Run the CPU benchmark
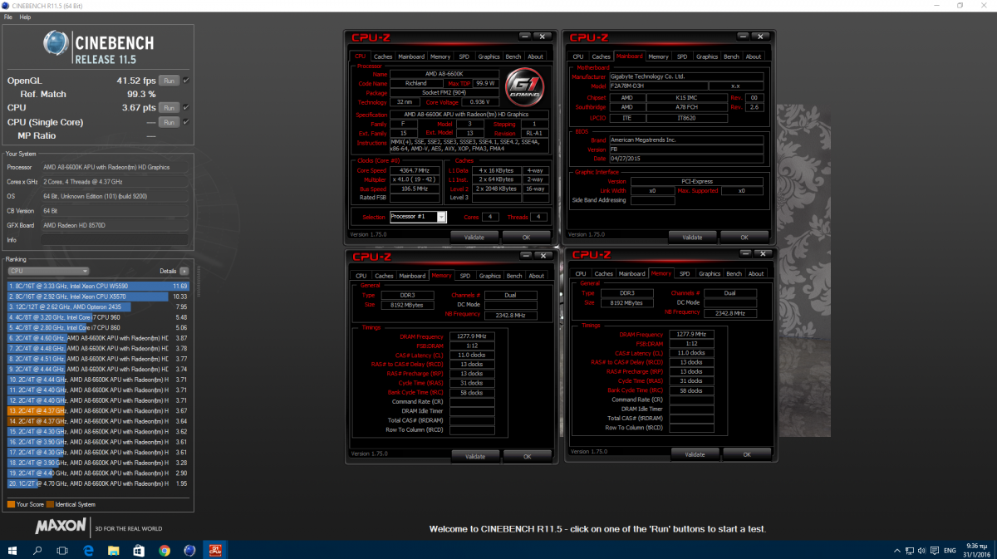997x559 pixels. pyautogui.click(x=169, y=108)
